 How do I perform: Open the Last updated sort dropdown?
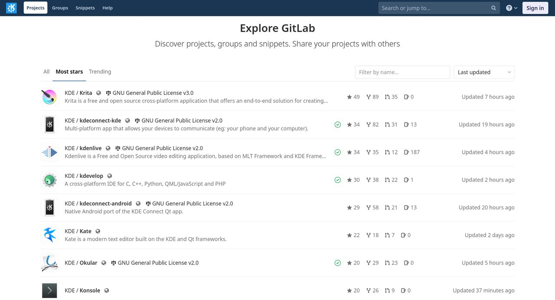coord(484,72)
